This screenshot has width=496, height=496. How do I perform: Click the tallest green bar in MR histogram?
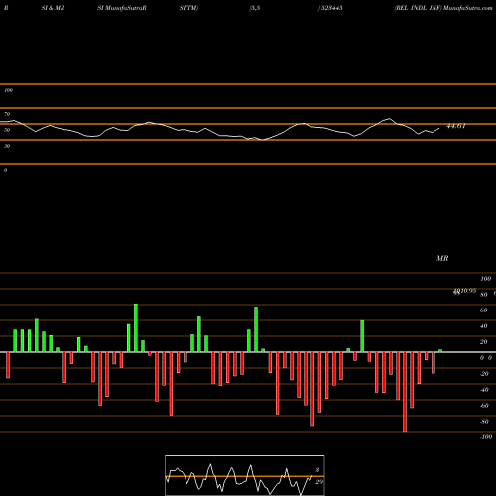click(x=136, y=327)
